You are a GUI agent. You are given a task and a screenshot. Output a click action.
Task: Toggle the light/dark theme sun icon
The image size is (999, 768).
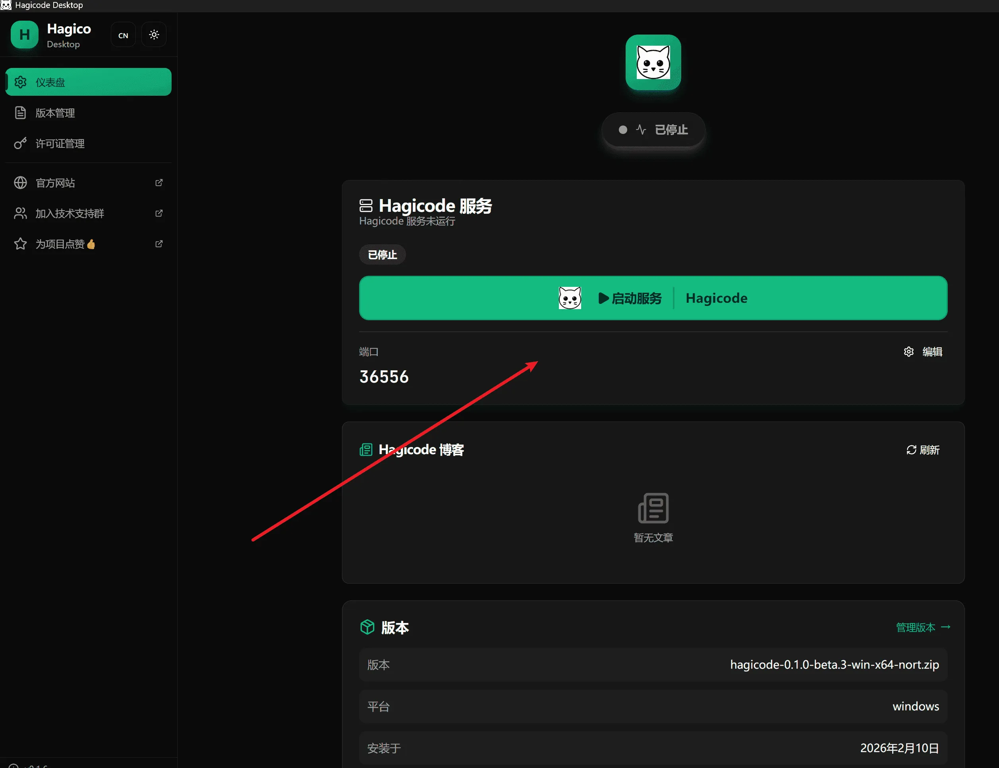point(154,35)
